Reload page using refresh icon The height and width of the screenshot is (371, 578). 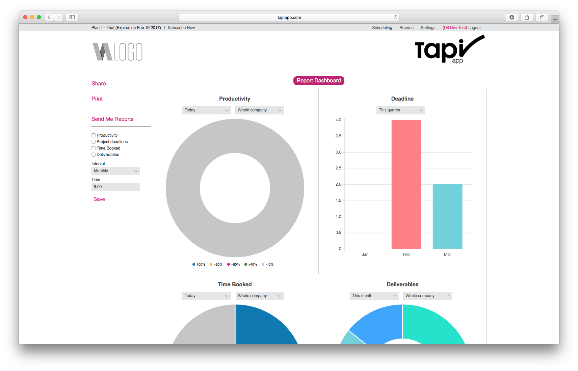click(395, 17)
